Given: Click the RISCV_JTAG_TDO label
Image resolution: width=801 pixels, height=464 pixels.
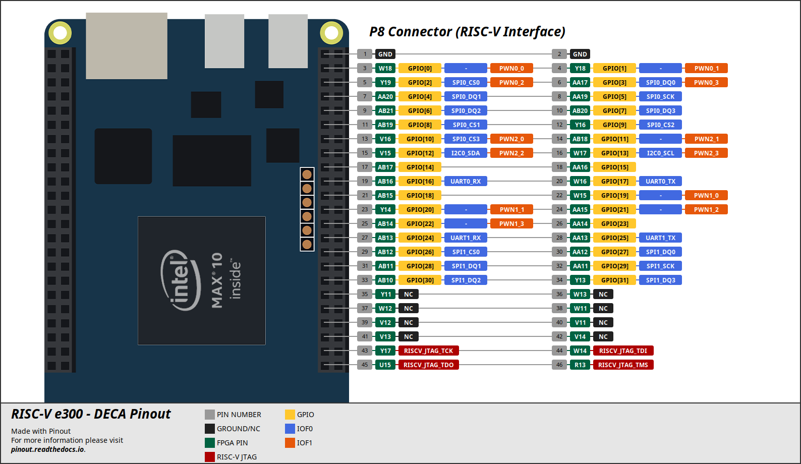Looking at the screenshot, I should tap(429, 365).
